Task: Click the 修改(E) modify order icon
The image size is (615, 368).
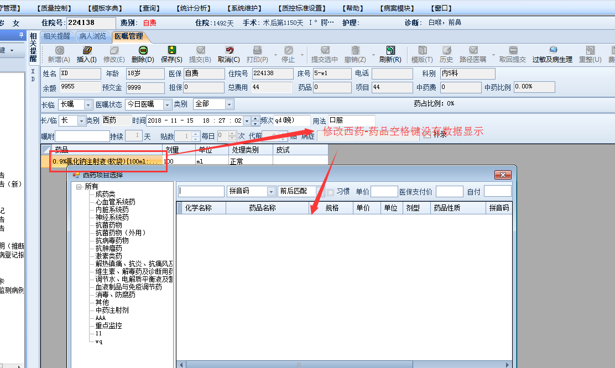Action: point(114,50)
